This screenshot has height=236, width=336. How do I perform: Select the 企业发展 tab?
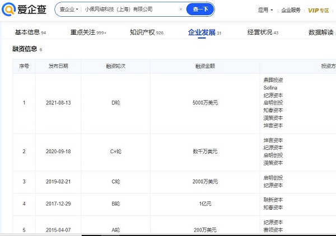click(204, 32)
